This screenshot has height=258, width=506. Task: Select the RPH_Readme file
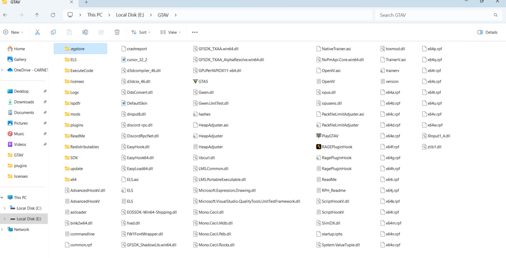331,191
